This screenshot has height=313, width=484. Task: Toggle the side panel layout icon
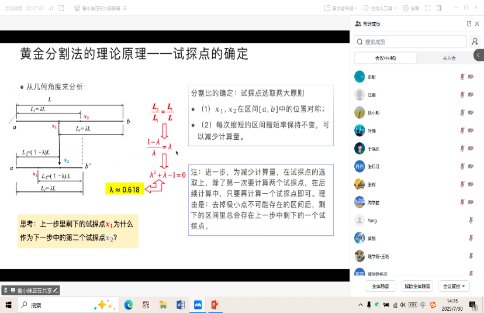[x=439, y=8]
